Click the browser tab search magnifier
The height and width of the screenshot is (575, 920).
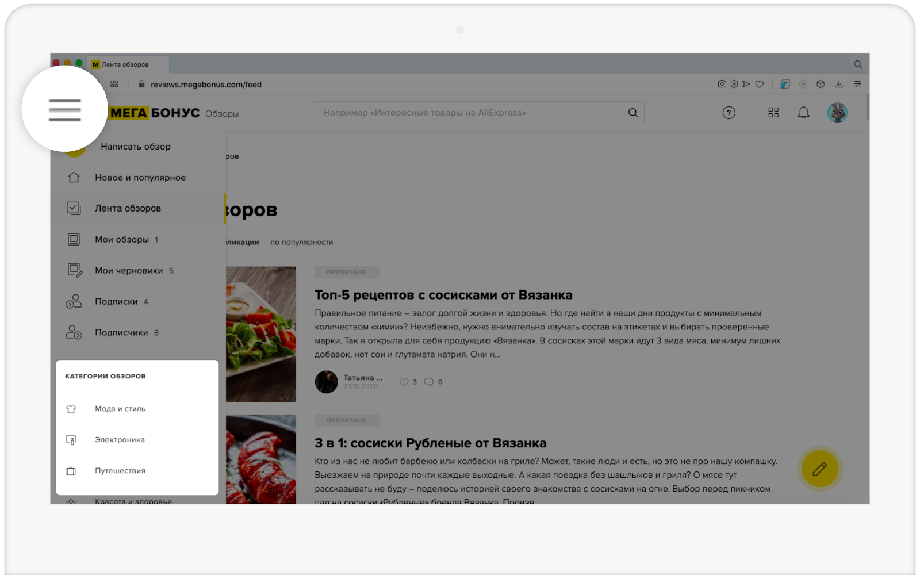click(x=858, y=64)
